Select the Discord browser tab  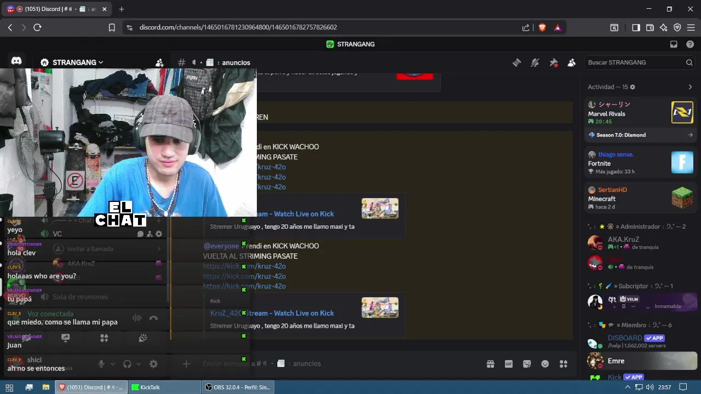pyautogui.click(x=56, y=9)
